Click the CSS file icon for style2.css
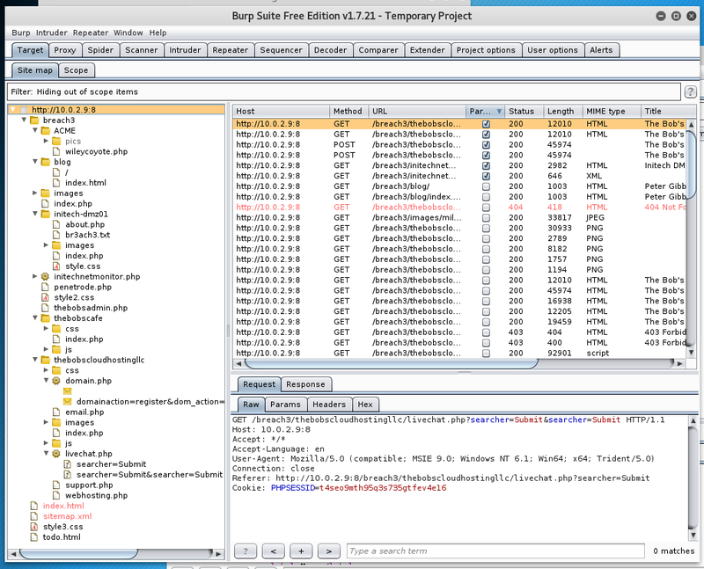Screen dimensions: 704x569 (x=46, y=297)
